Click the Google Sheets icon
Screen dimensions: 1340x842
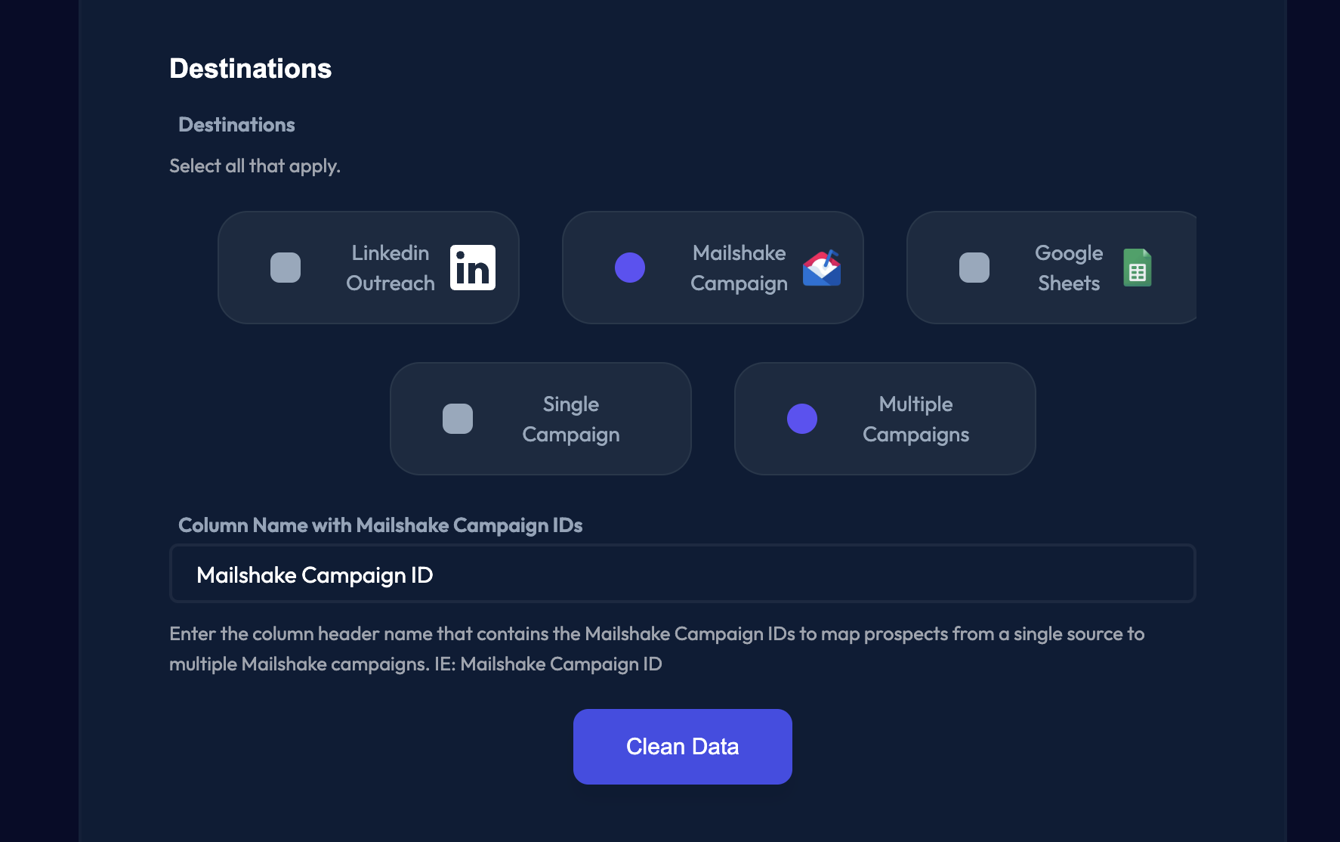(x=1137, y=268)
